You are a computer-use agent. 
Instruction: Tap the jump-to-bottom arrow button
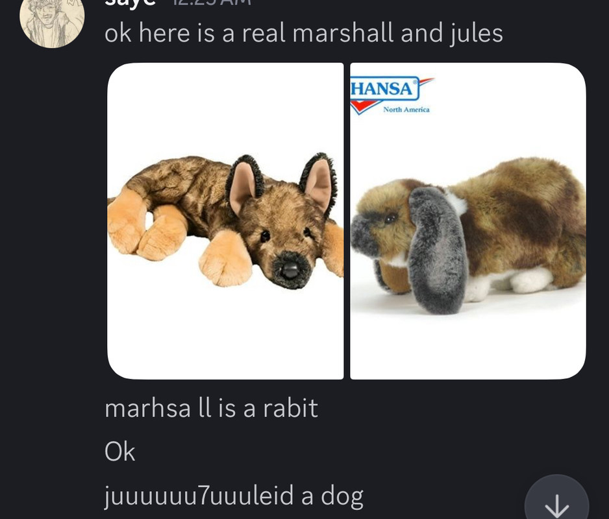click(x=556, y=500)
